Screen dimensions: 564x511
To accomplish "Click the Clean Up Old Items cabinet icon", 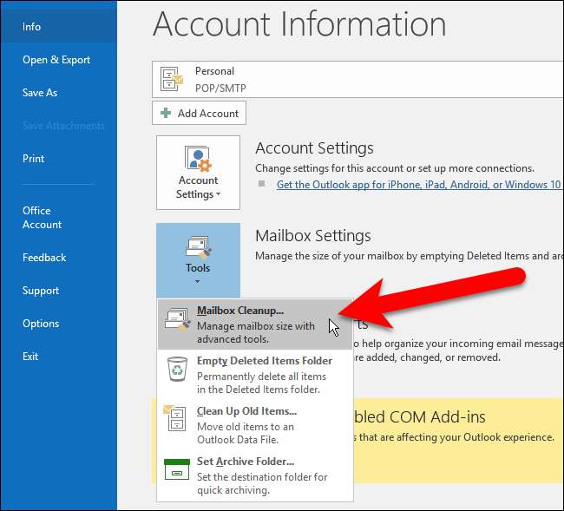I will [x=177, y=419].
